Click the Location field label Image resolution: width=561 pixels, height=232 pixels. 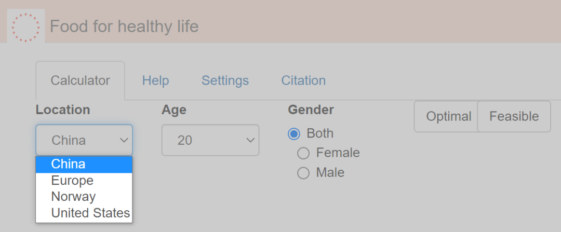click(x=63, y=110)
